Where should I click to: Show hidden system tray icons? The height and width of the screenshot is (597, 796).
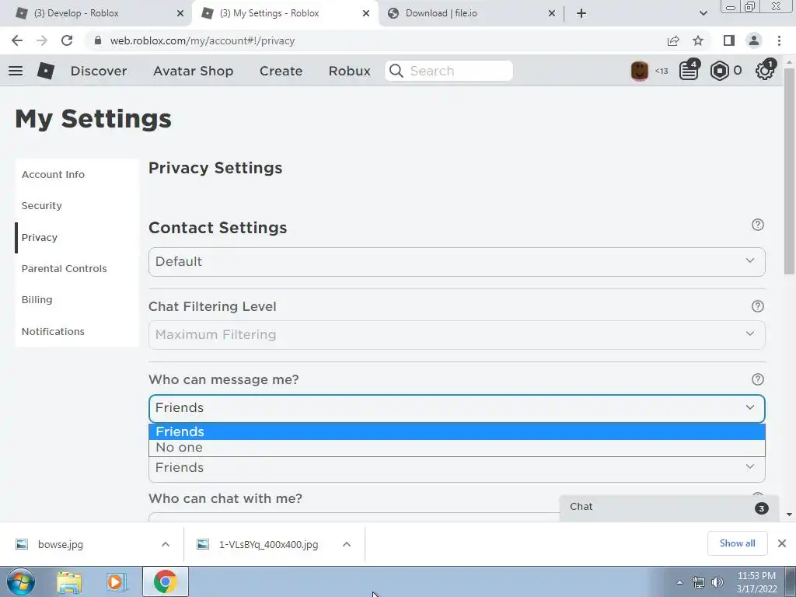[x=679, y=582]
